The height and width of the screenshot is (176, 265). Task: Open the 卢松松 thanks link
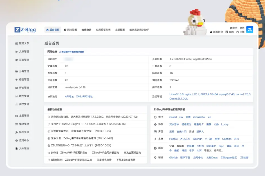coord(200,146)
